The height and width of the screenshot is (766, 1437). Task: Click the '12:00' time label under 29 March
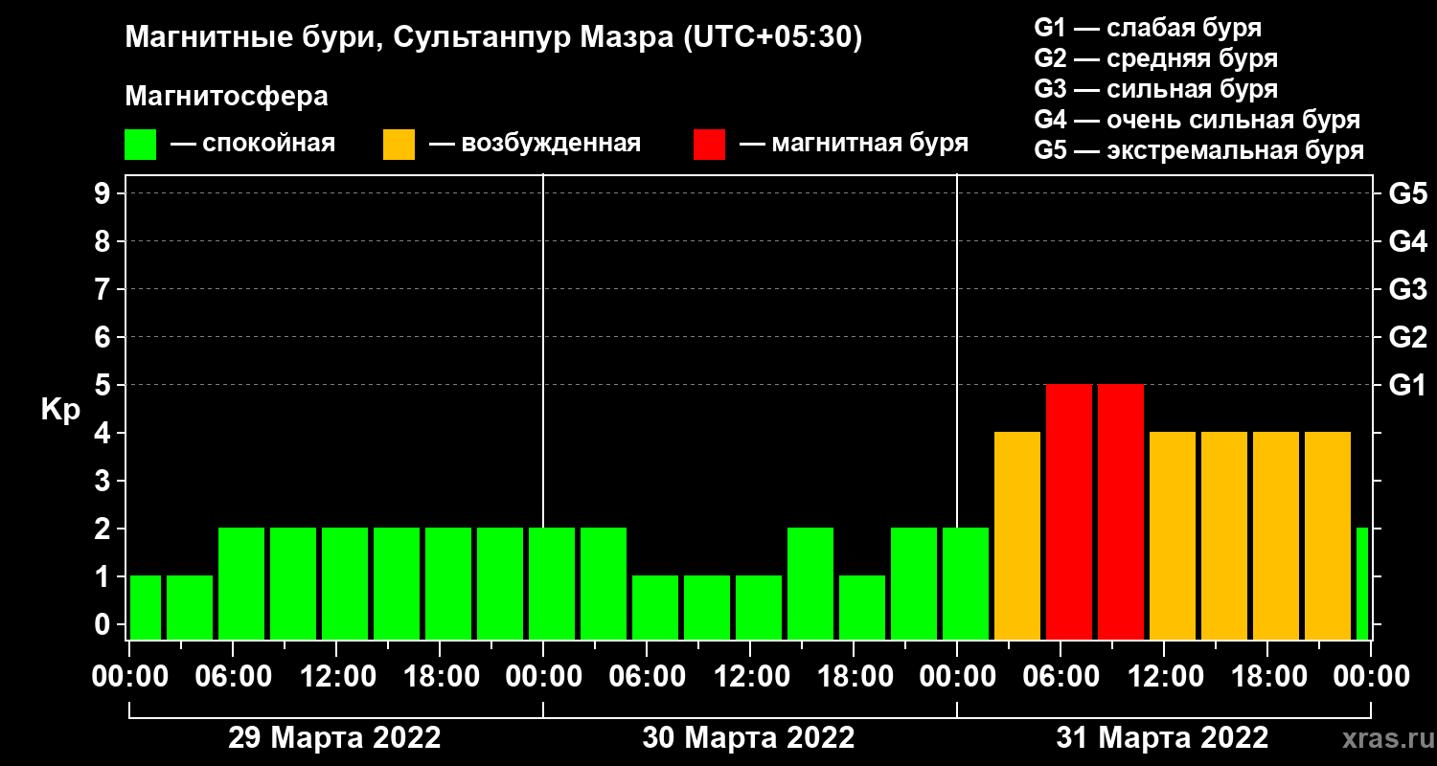pos(336,676)
